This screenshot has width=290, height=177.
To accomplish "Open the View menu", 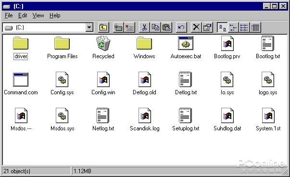I will (38, 15).
